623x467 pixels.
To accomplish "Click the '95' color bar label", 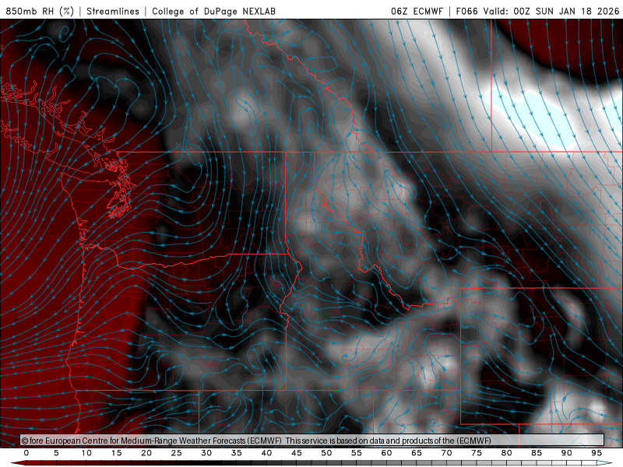I will pos(597,453).
